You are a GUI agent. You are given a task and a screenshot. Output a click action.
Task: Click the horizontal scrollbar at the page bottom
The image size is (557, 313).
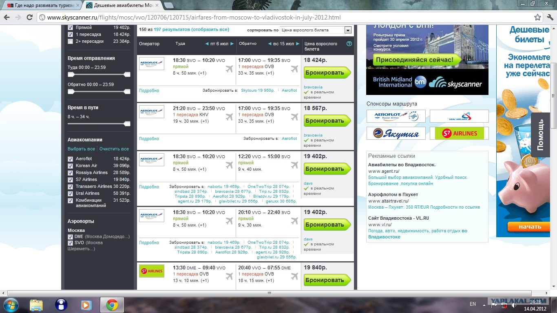pos(269,293)
